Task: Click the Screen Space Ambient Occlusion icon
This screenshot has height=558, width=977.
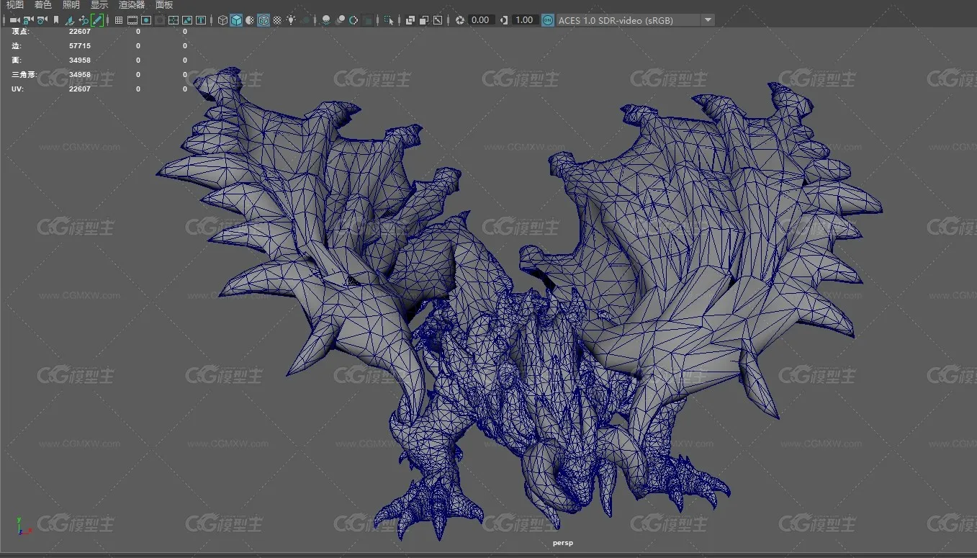Action: click(x=326, y=20)
